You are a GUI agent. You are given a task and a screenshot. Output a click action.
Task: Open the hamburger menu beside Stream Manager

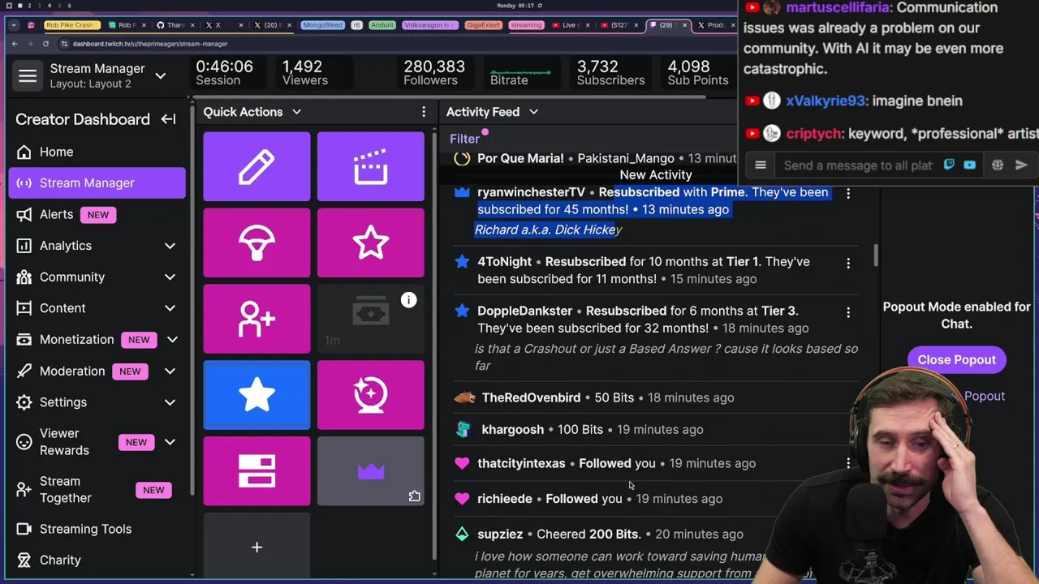tap(28, 76)
